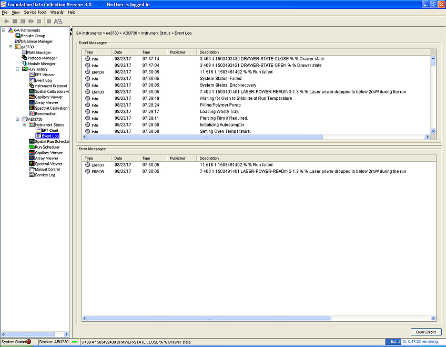The height and width of the screenshot is (347, 446).
Task: Open the Wizards menu
Action: (57, 12)
